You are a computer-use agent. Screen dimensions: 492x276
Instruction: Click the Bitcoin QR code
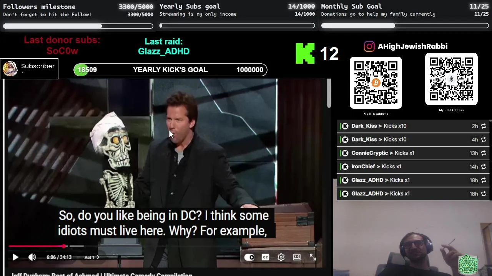pos(376,83)
